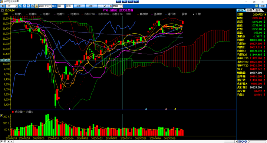
Task: Open the 7799 symbol dropdown
Action: (x=16, y=6)
